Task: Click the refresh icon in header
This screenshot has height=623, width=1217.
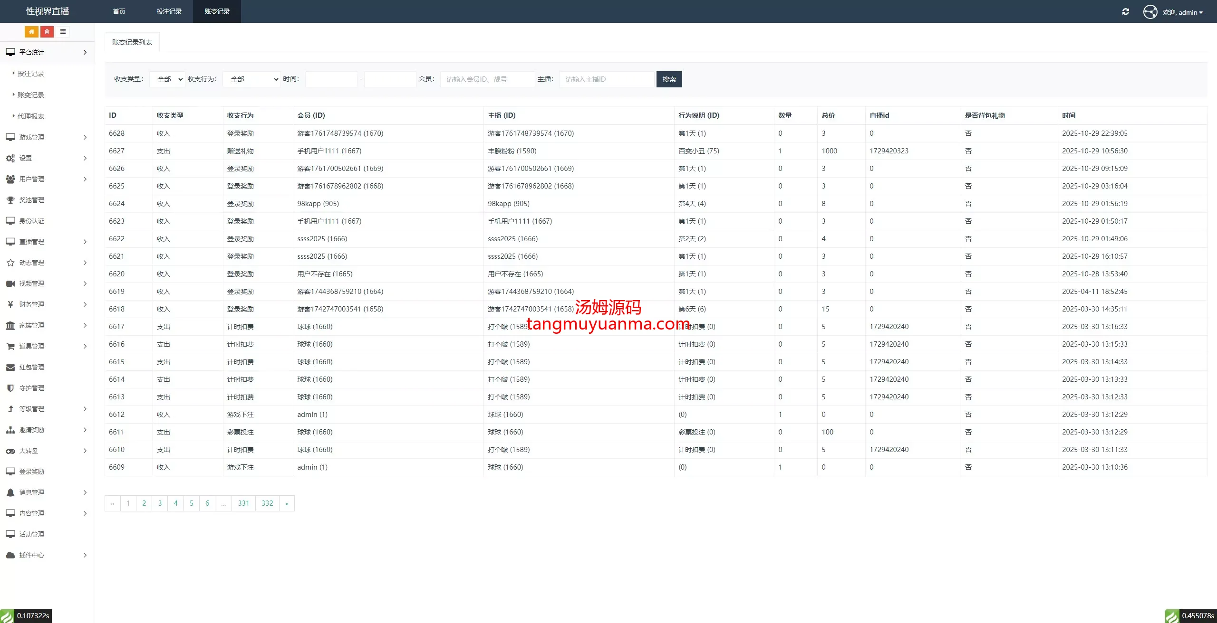Action: pyautogui.click(x=1125, y=12)
